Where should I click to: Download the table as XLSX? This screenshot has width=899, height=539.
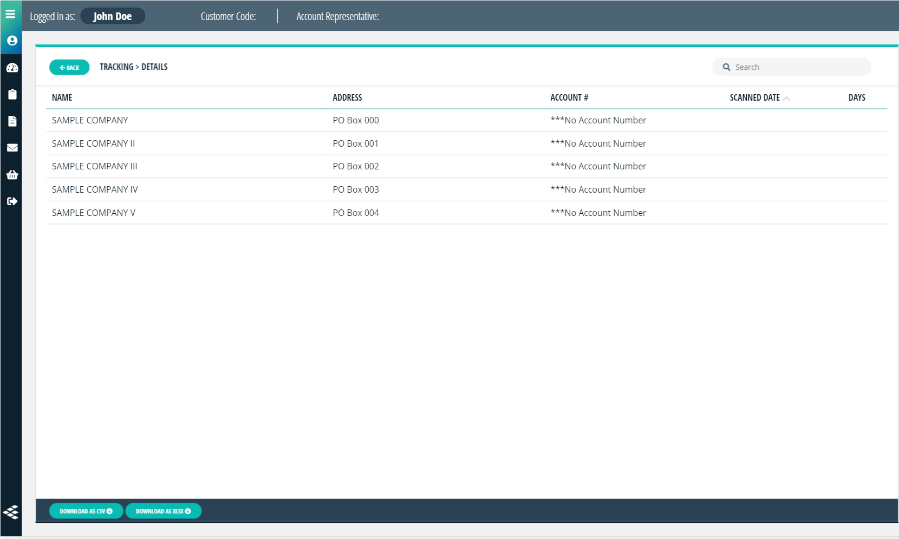(164, 511)
